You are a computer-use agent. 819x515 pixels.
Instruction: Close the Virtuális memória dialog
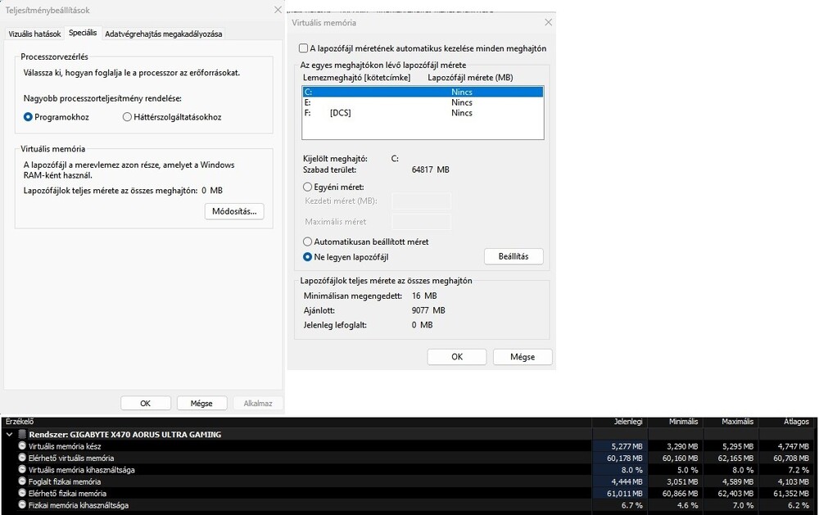coord(548,22)
